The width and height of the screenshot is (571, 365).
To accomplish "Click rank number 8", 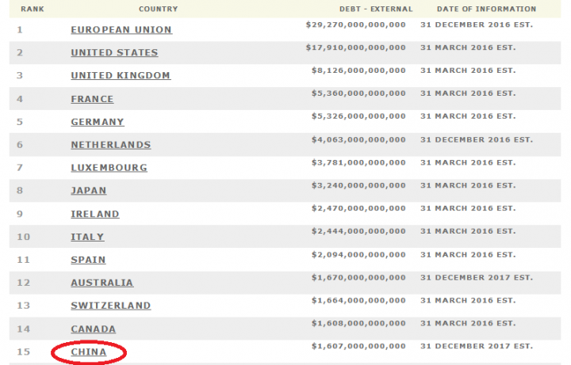I will 20,191.
